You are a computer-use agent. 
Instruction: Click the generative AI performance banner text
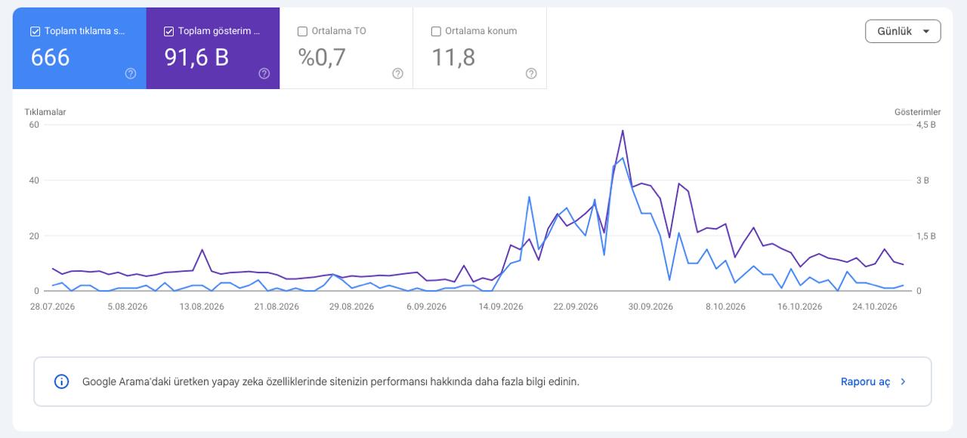(x=331, y=382)
